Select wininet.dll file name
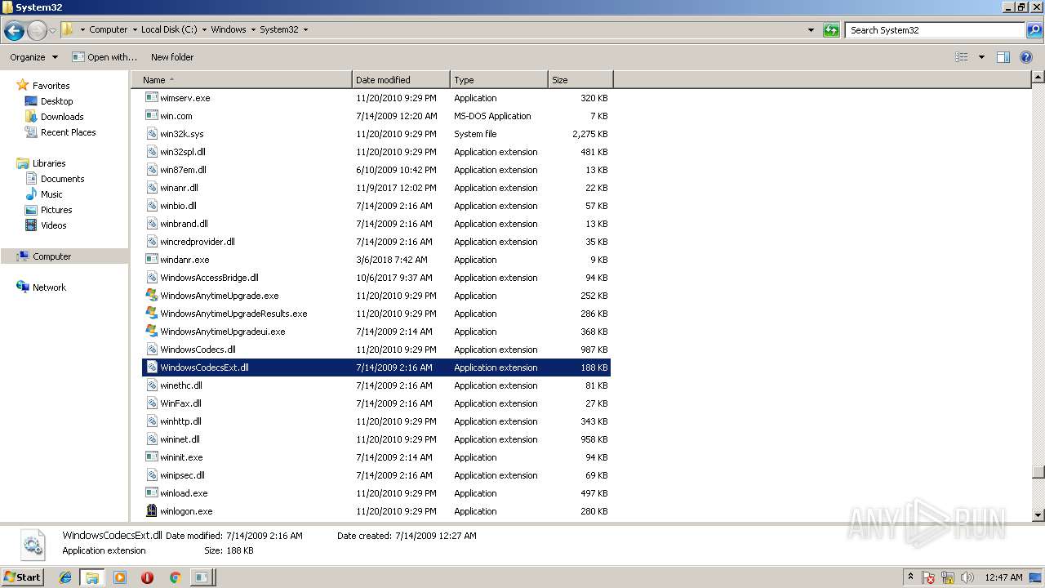Image resolution: width=1045 pixels, height=588 pixels. point(180,439)
